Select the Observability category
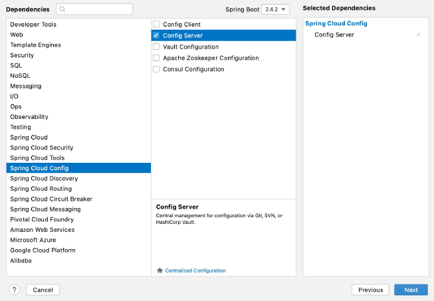The width and height of the screenshot is (434, 301). [78, 117]
